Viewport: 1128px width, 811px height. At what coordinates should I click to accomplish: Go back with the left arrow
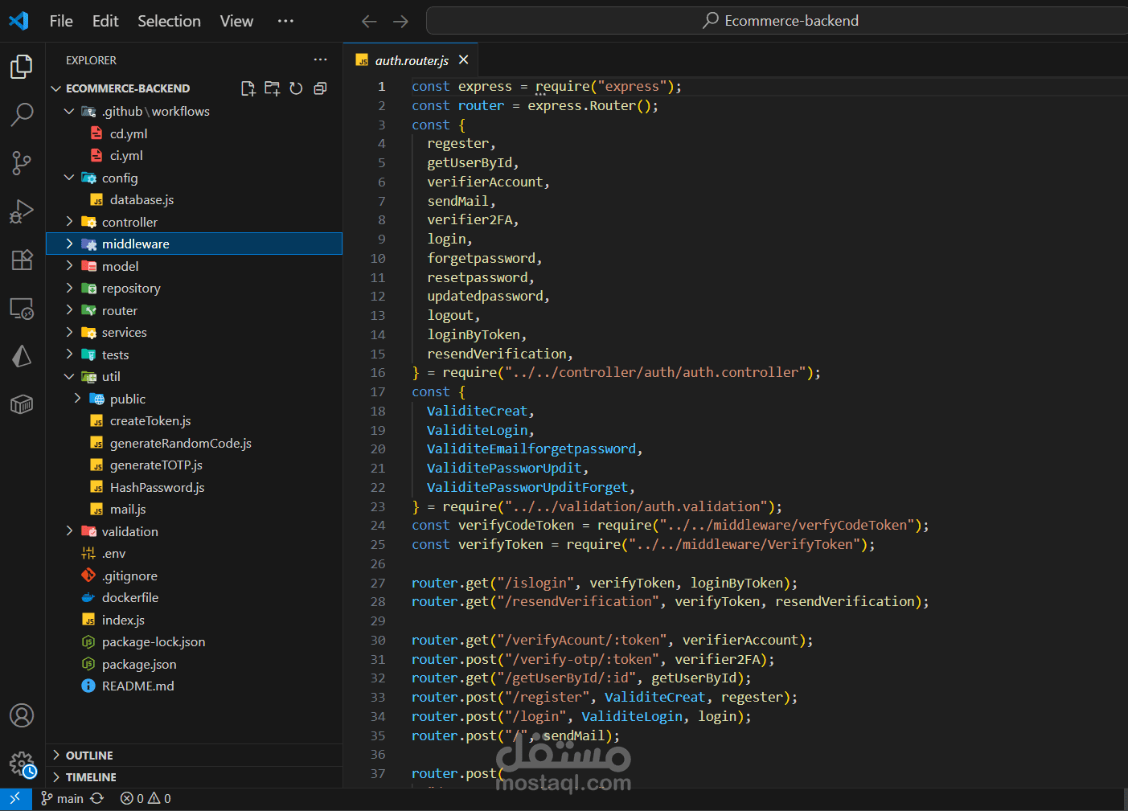[x=369, y=21]
